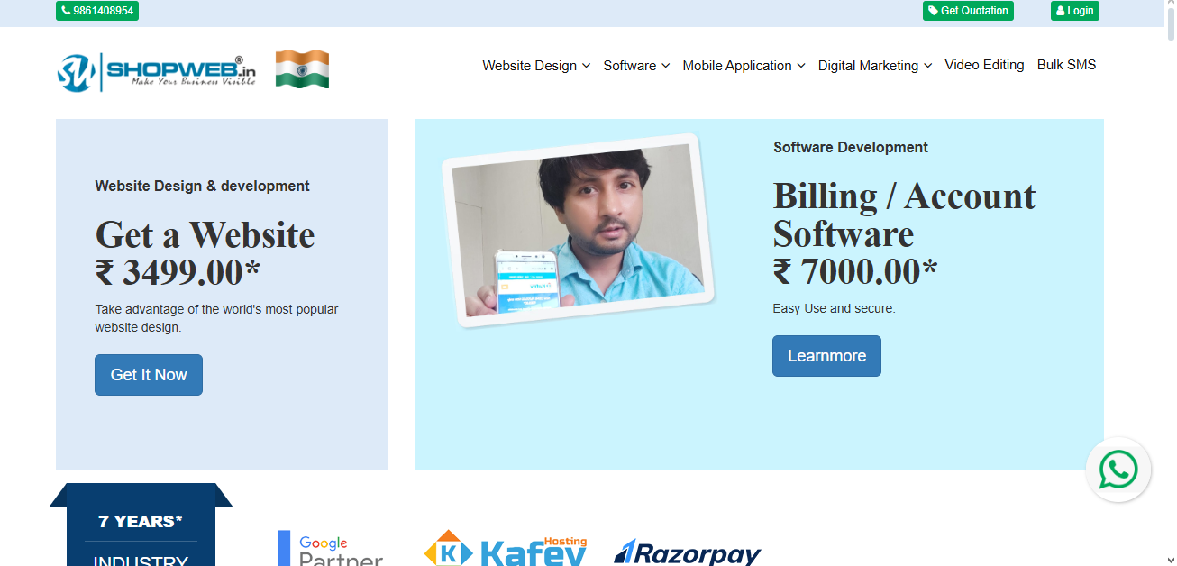Expand the Website Design dropdown menu

coord(536,66)
